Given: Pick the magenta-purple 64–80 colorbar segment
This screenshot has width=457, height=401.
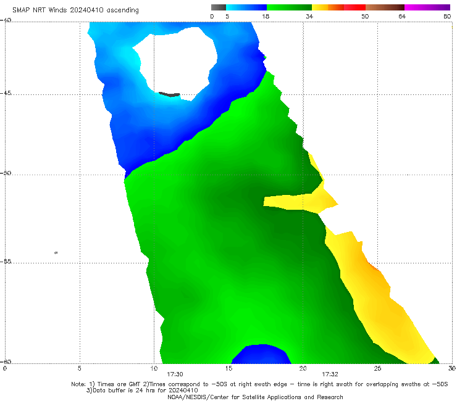Looking at the screenshot, I should coord(427,7).
